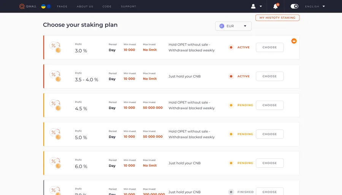
Task: Open the SUPPORT menu
Action: [128, 6]
